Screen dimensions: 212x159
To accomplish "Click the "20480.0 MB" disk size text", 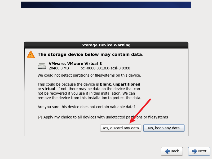I will [59, 68].
